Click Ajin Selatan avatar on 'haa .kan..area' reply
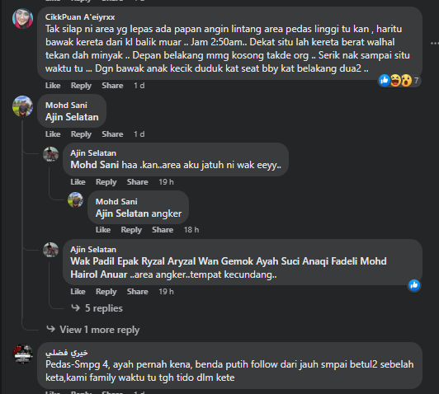 [50, 154]
